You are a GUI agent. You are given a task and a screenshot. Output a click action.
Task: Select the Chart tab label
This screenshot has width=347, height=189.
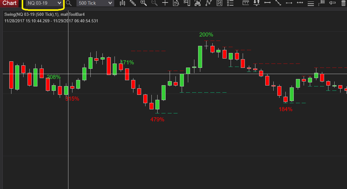[9, 3]
